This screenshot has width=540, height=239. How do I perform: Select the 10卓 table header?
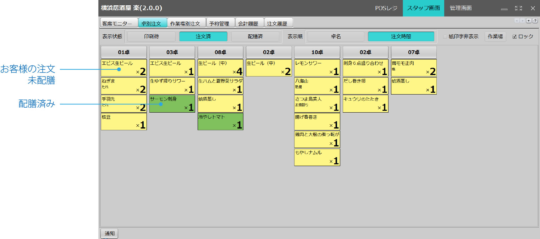pos(317,52)
